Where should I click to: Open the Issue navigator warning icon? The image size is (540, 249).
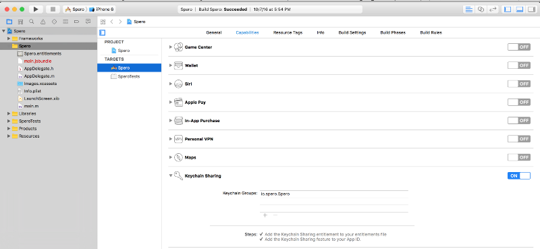point(43,22)
